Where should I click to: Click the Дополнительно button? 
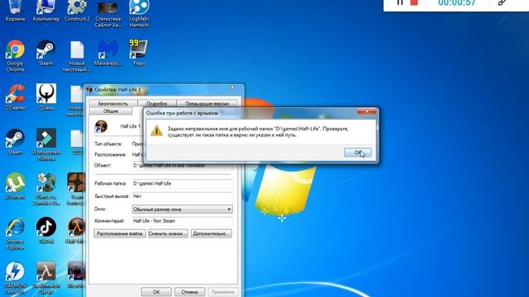point(212,233)
